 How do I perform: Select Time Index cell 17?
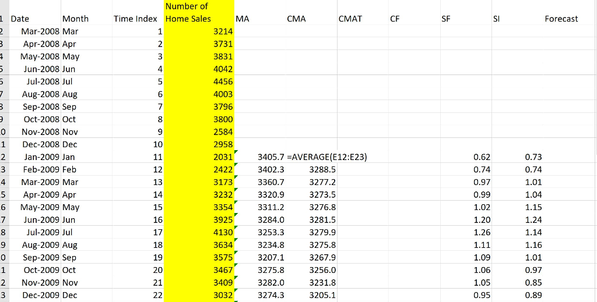coord(138,232)
